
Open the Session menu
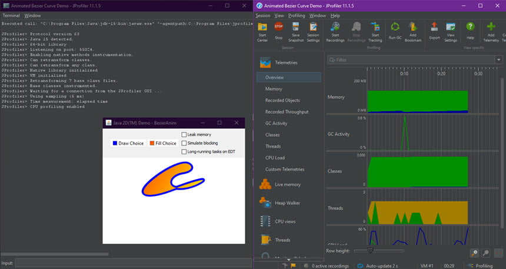(x=262, y=15)
